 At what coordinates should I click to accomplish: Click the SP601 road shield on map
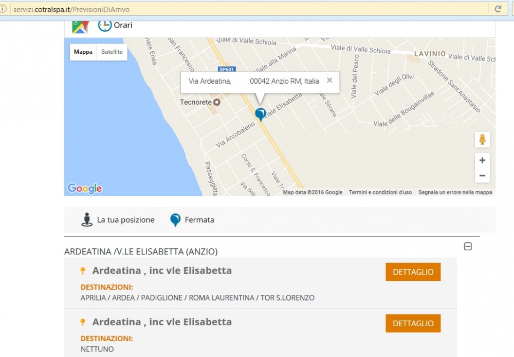click(x=227, y=69)
